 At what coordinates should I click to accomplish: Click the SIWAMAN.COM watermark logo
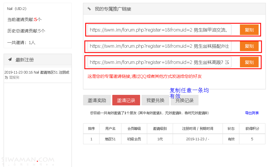coord(28,160)
